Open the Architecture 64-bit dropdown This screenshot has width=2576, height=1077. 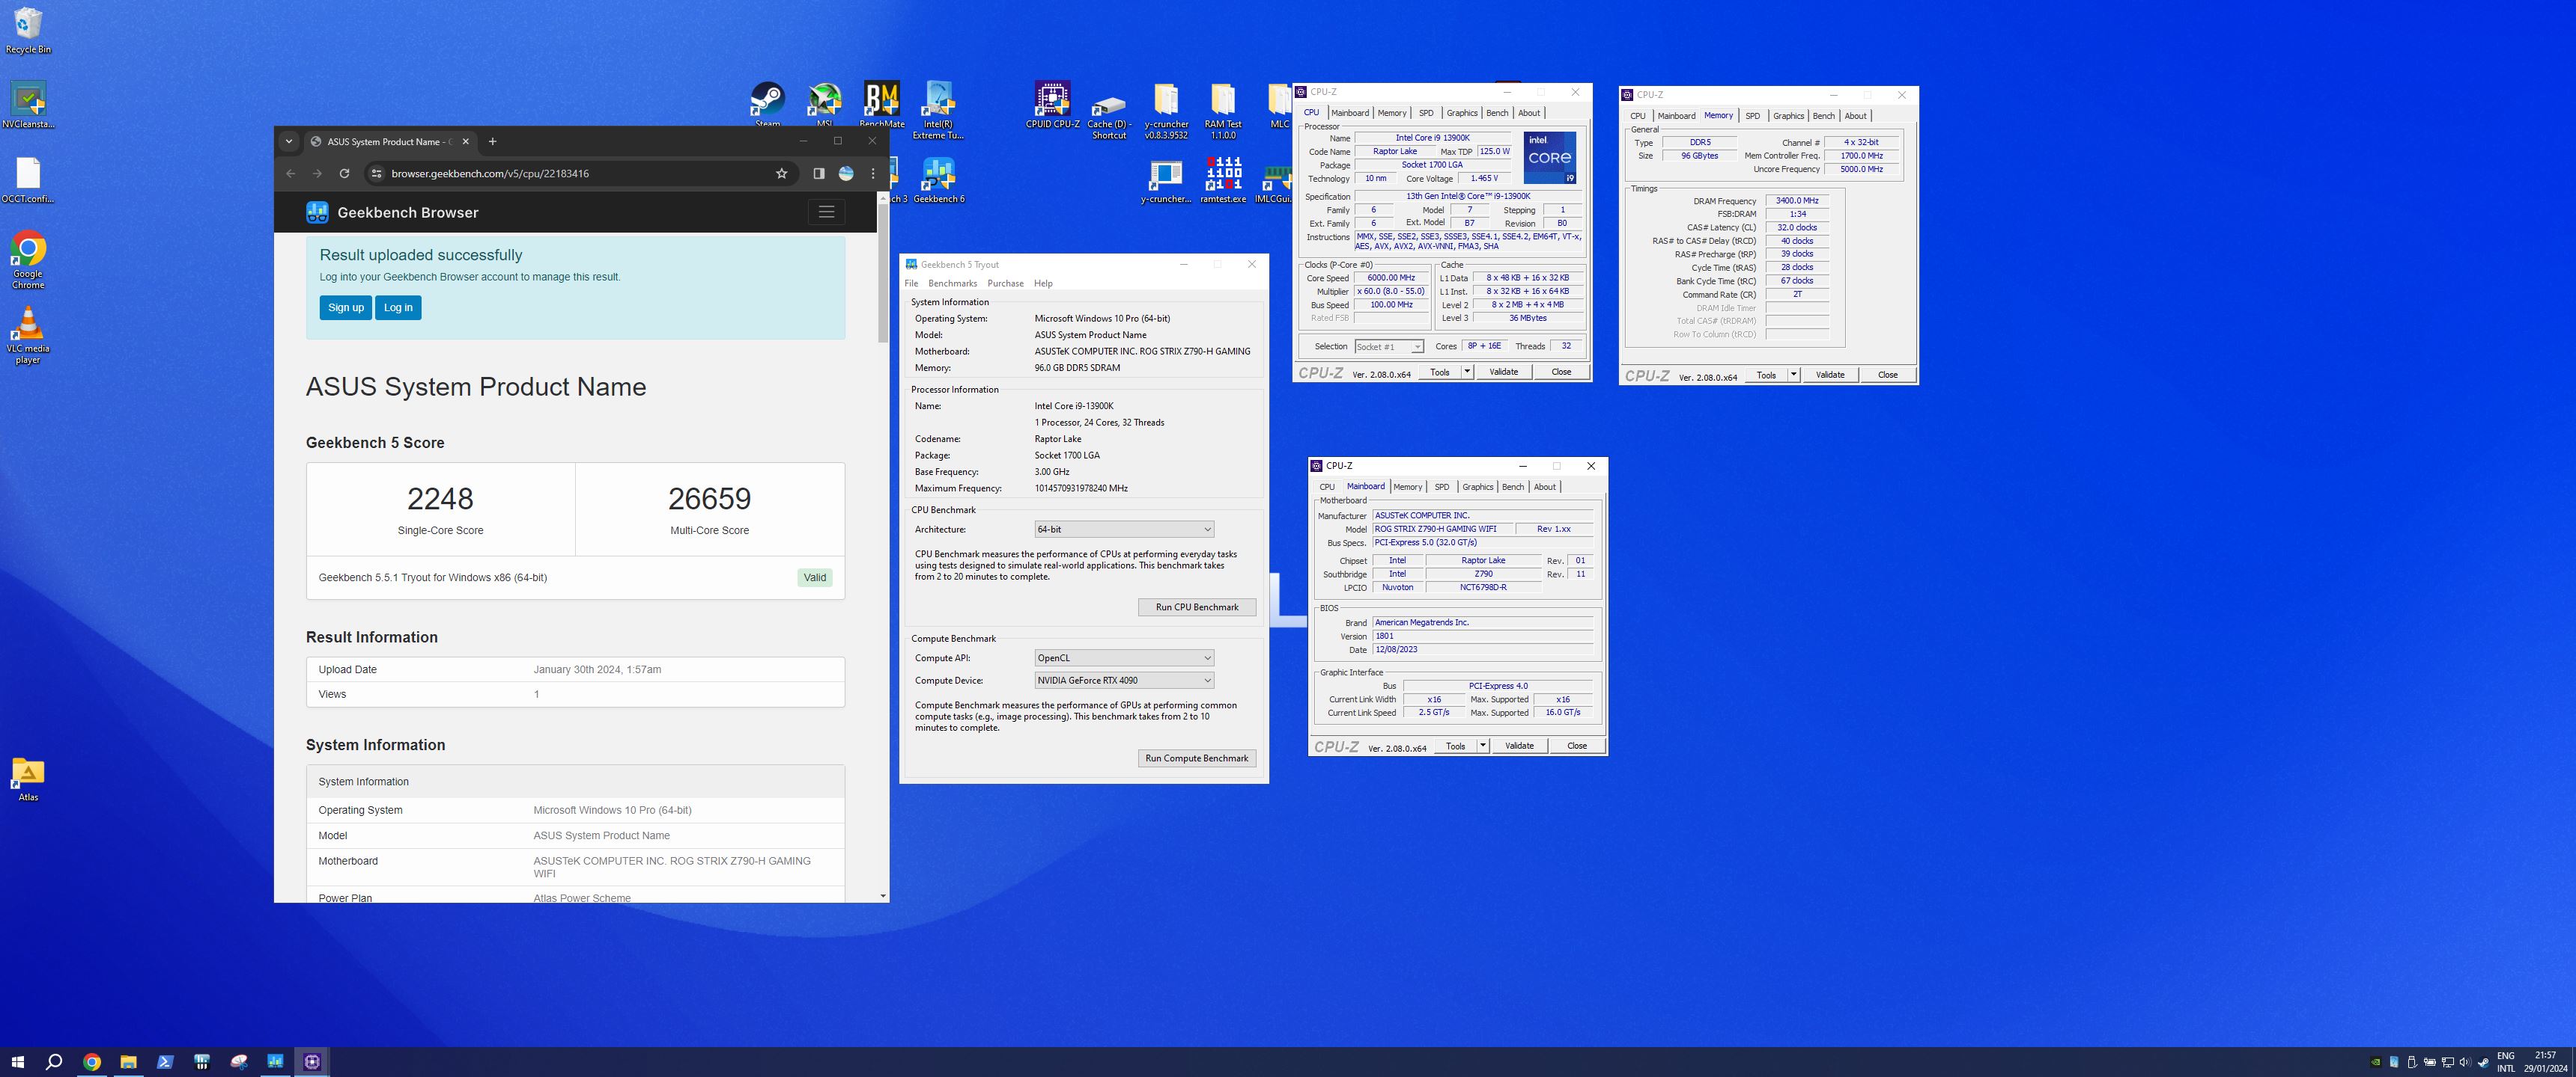tap(1124, 530)
